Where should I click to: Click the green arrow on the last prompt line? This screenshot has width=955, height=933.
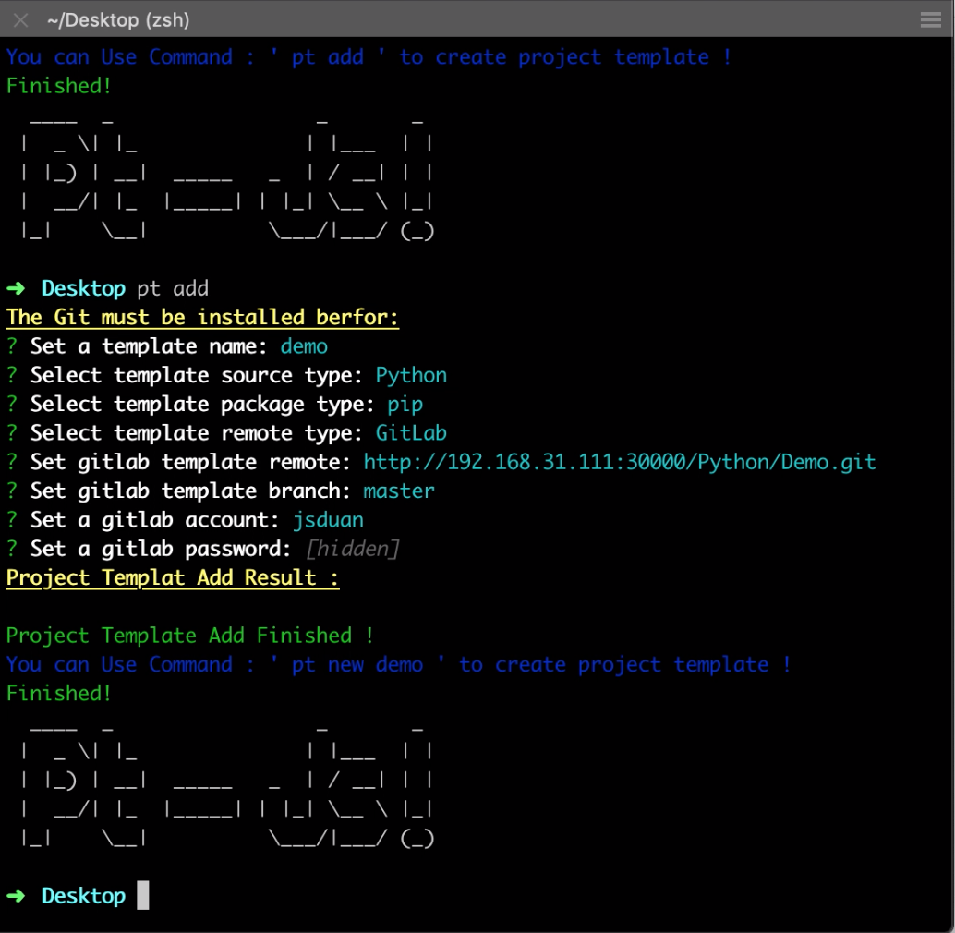[x=15, y=896]
